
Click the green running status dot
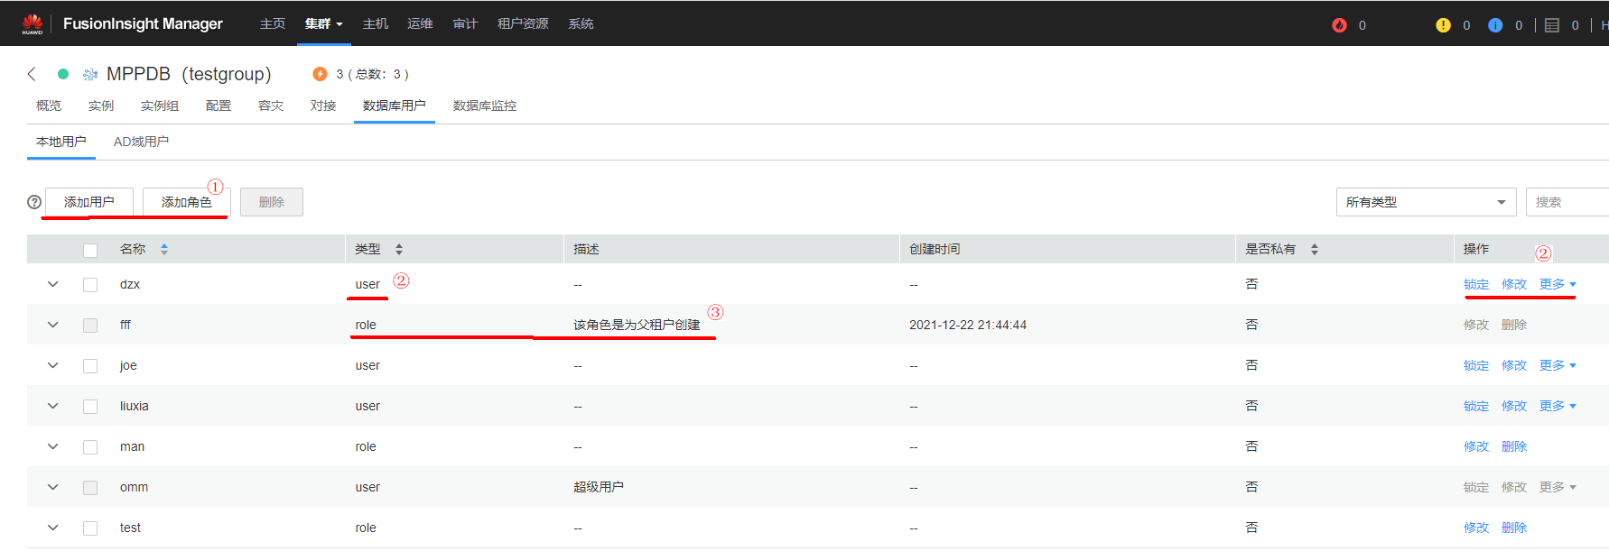[x=63, y=74]
